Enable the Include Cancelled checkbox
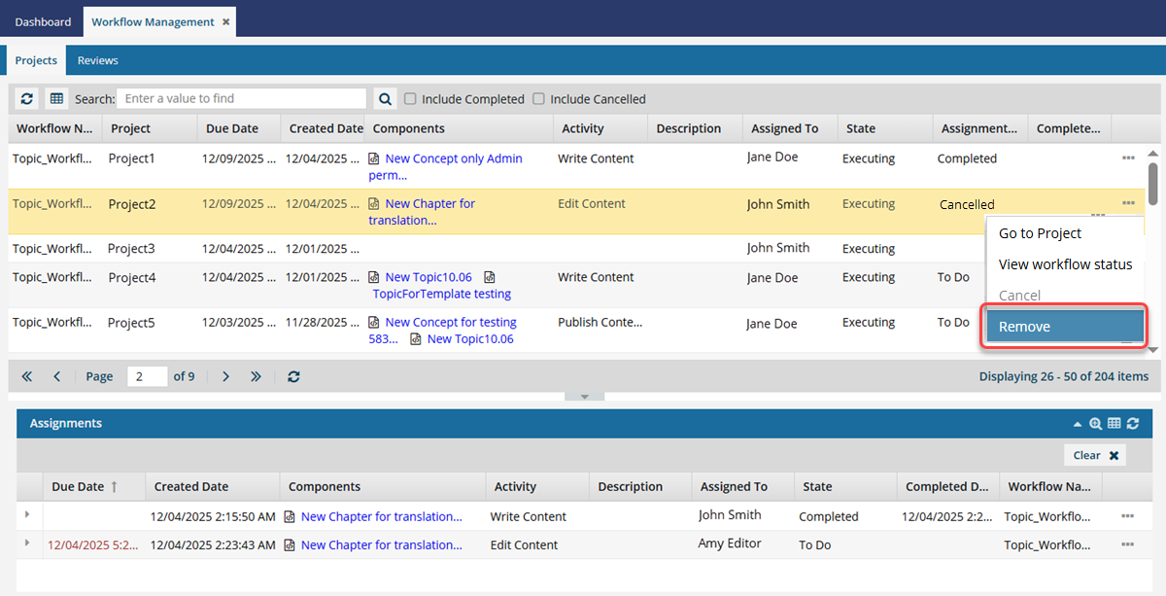The height and width of the screenshot is (596, 1166). tap(539, 98)
